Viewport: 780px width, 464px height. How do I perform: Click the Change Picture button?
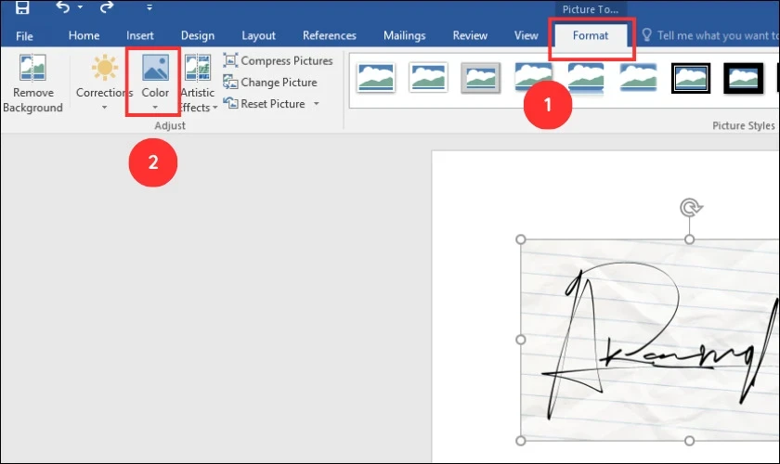(x=270, y=83)
